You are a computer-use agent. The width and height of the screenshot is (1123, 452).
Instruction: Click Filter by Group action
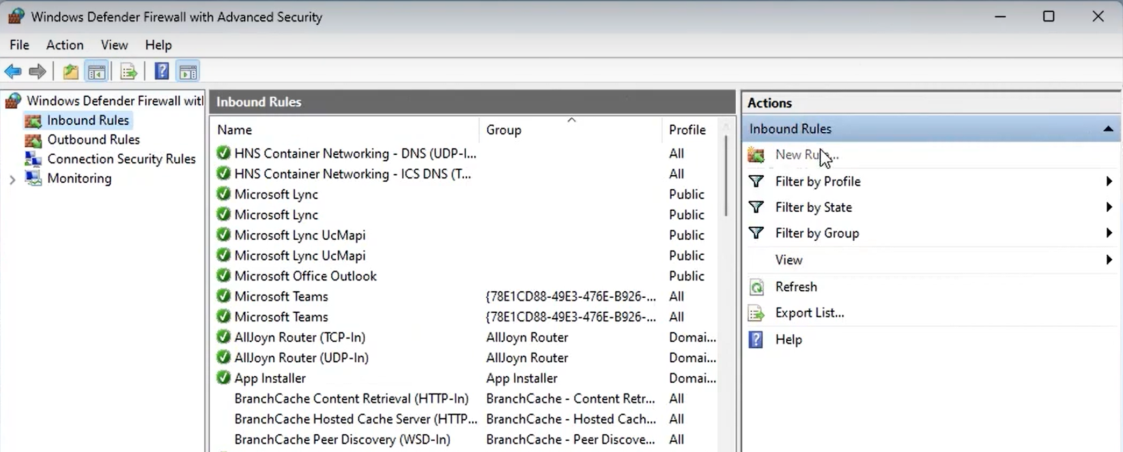(817, 233)
